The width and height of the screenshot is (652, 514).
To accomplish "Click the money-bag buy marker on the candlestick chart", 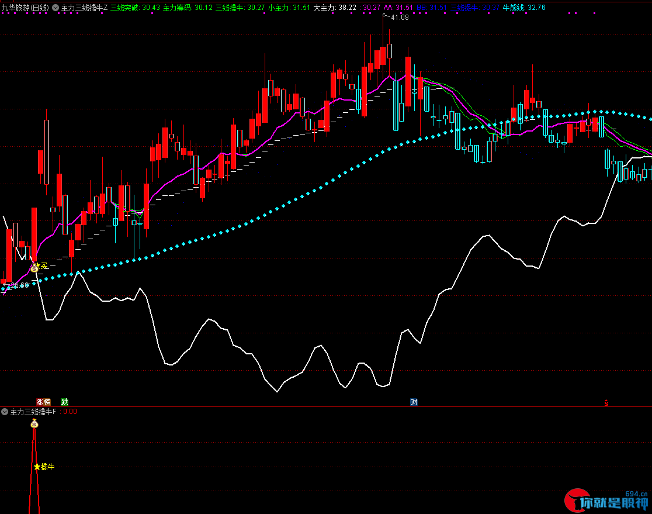I will tap(34, 268).
